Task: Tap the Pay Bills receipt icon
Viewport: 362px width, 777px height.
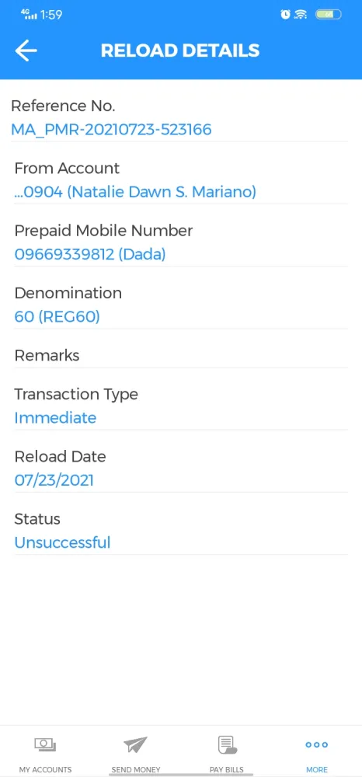Action: (227, 745)
